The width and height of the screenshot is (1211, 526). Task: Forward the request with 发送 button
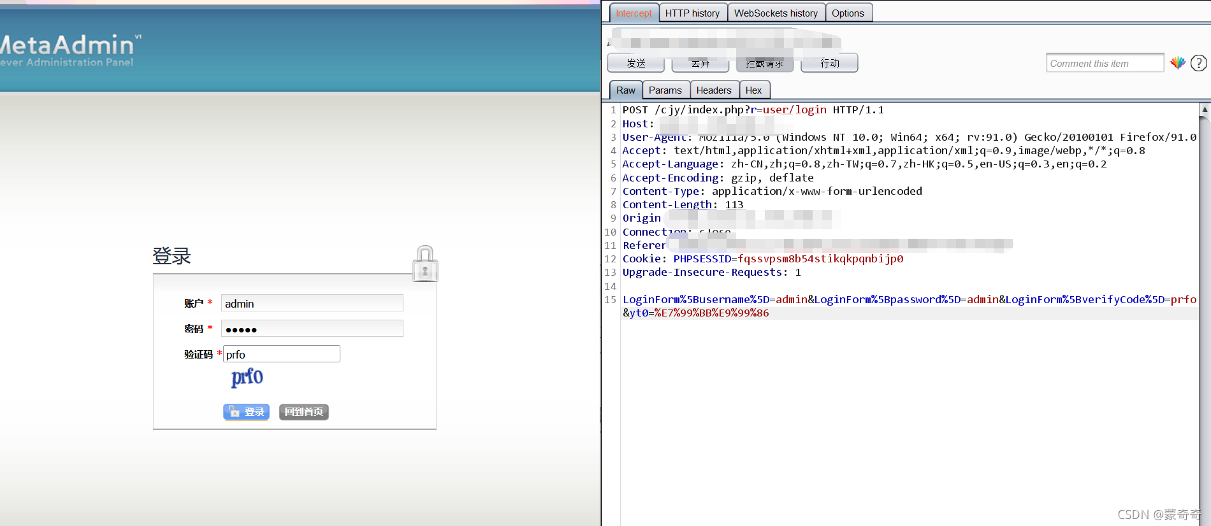636,63
